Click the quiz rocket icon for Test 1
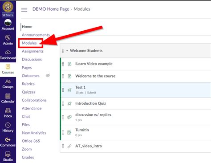Image resolution: width=211 pixels, height=163 pixels. (69, 90)
